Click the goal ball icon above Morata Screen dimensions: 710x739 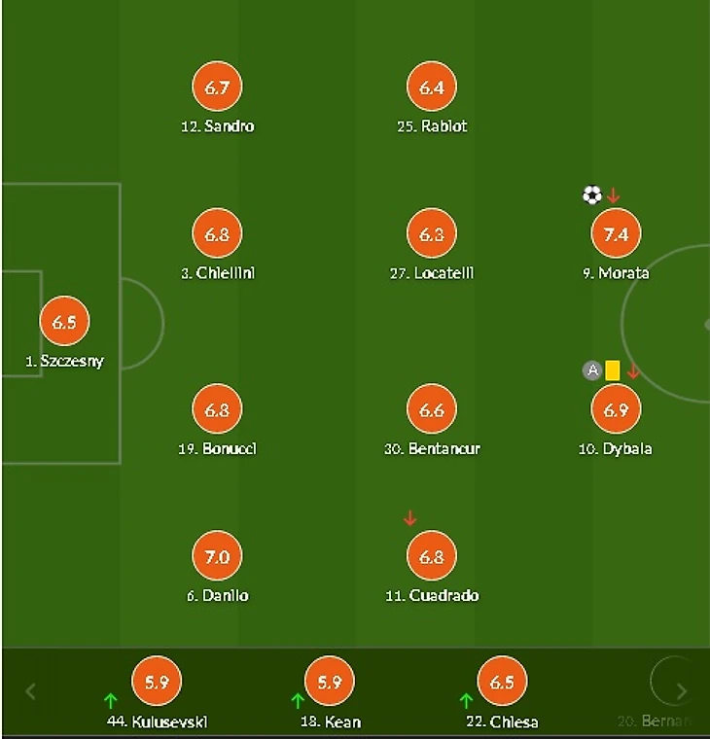point(592,195)
